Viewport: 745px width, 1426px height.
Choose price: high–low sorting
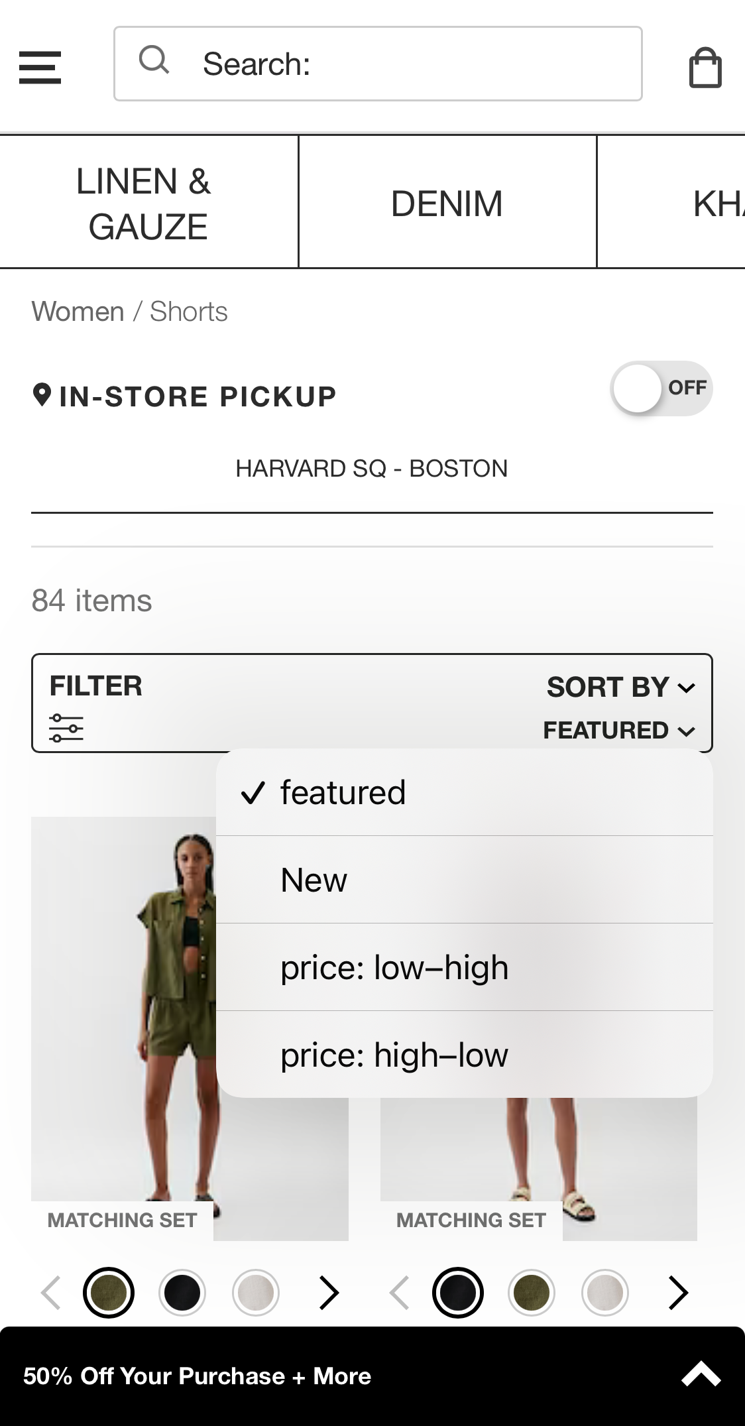pos(394,1055)
